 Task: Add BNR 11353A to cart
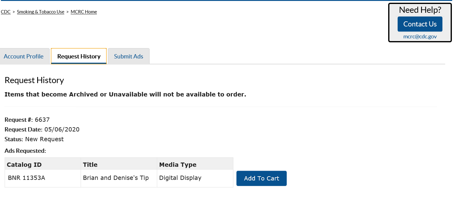[x=261, y=178]
